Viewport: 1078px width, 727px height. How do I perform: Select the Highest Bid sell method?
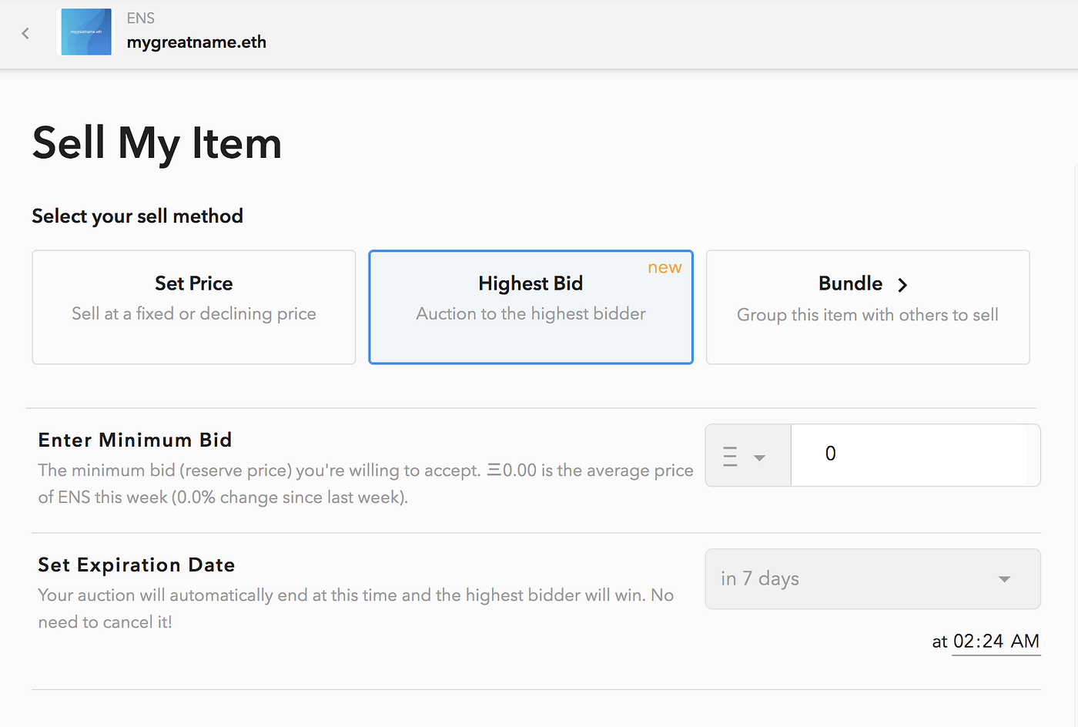click(531, 307)
